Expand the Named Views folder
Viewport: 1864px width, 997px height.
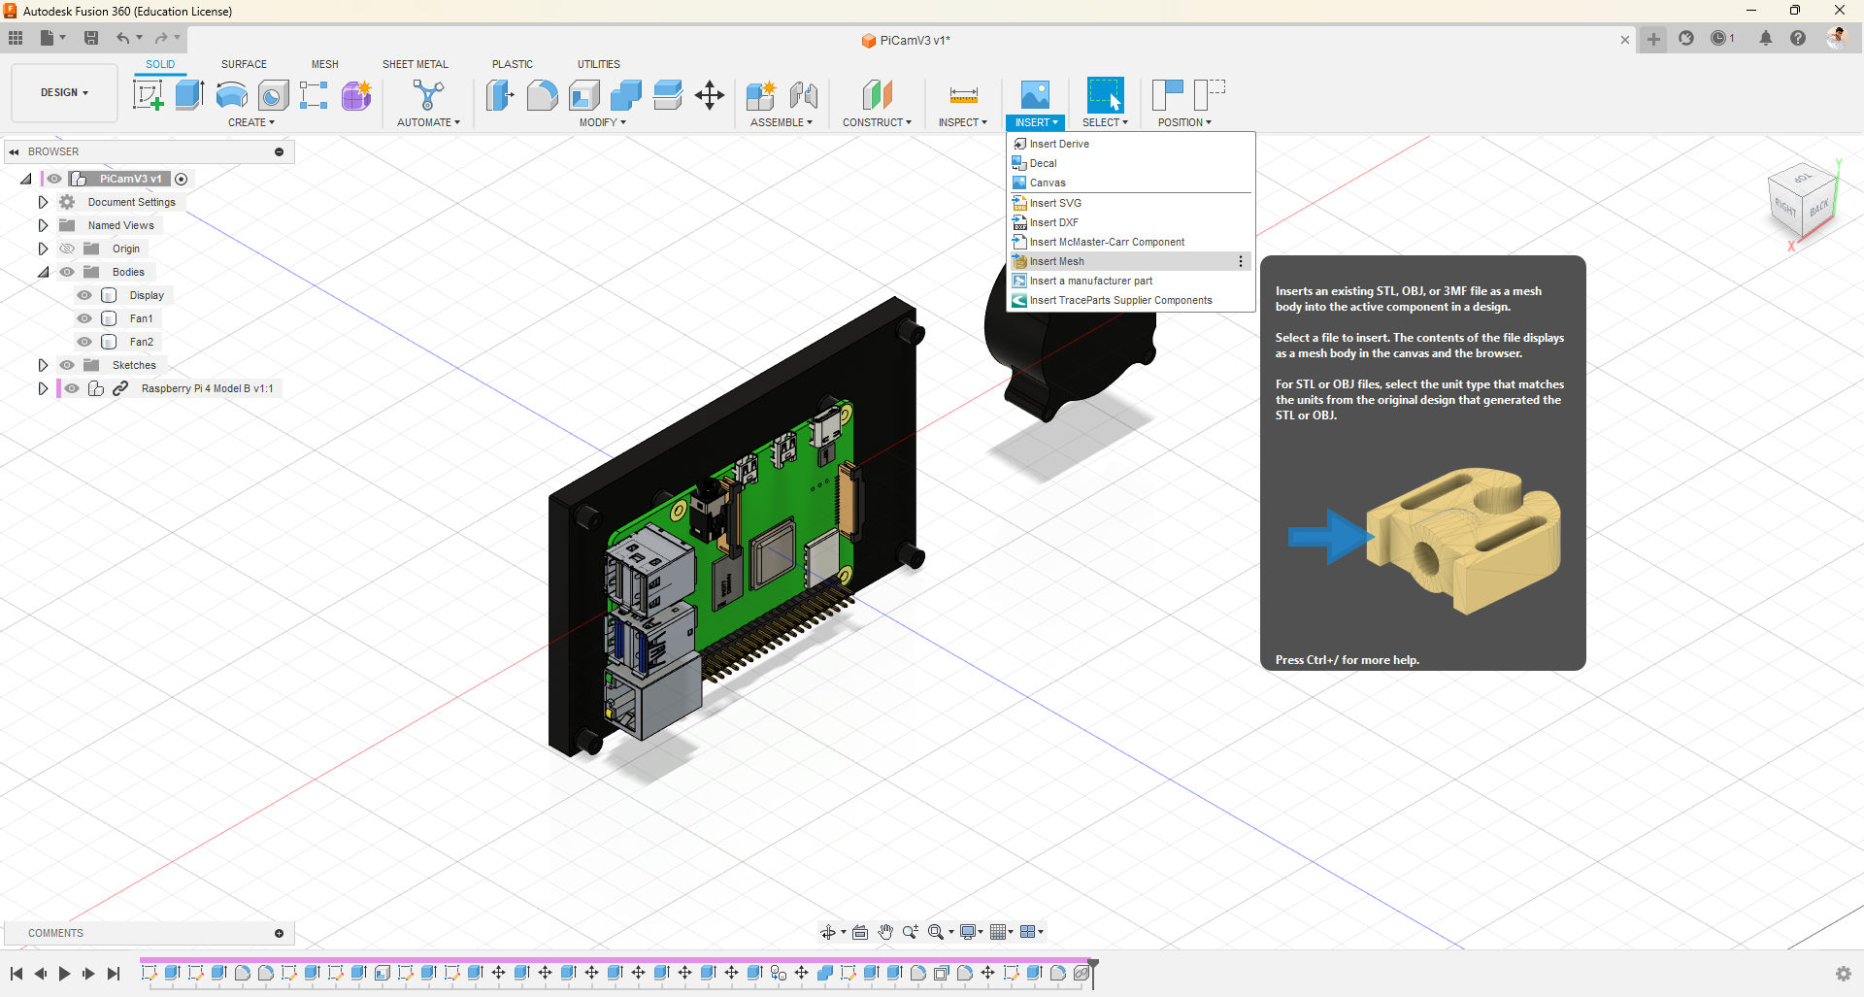43,225
